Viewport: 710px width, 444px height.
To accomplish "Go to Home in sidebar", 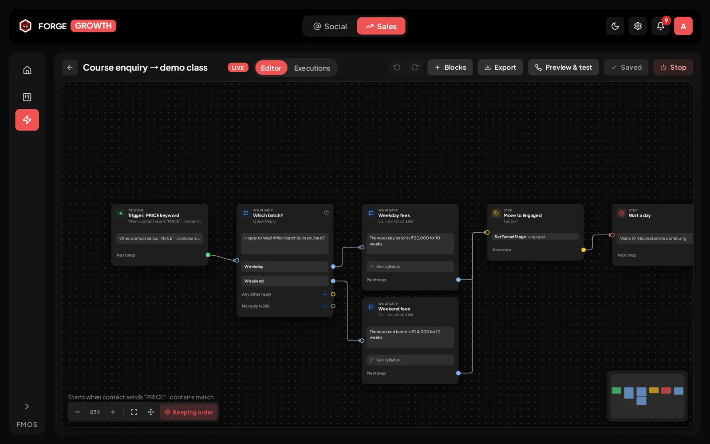I will click(27, 70).
